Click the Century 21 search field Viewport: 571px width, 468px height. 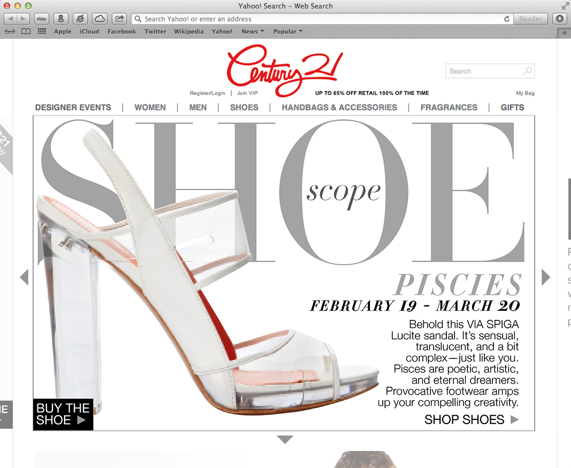point(490,71)
